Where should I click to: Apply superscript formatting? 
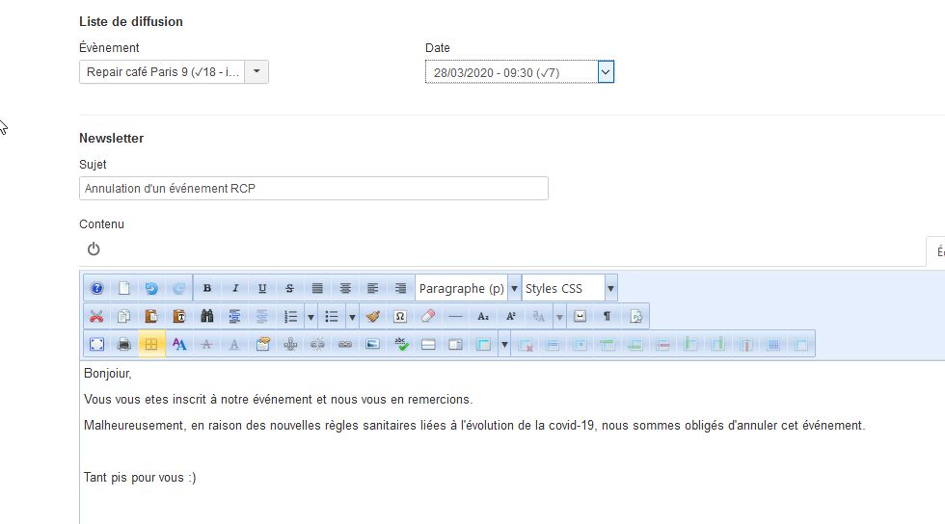(511, 316)
